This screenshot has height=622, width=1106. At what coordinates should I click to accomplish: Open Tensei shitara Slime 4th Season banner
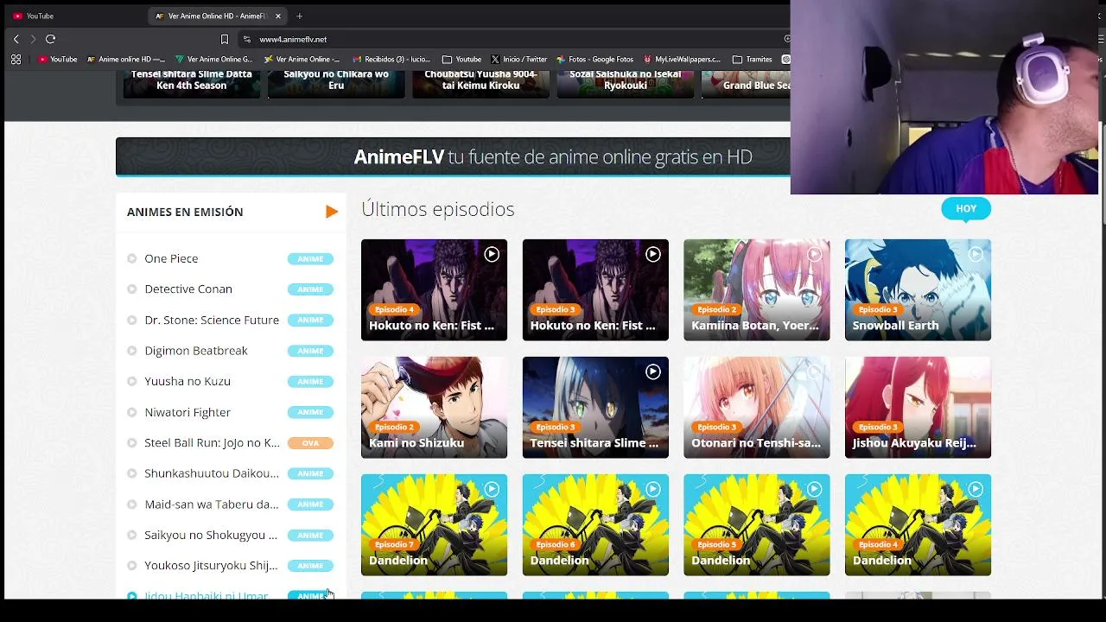click(192, 85)
